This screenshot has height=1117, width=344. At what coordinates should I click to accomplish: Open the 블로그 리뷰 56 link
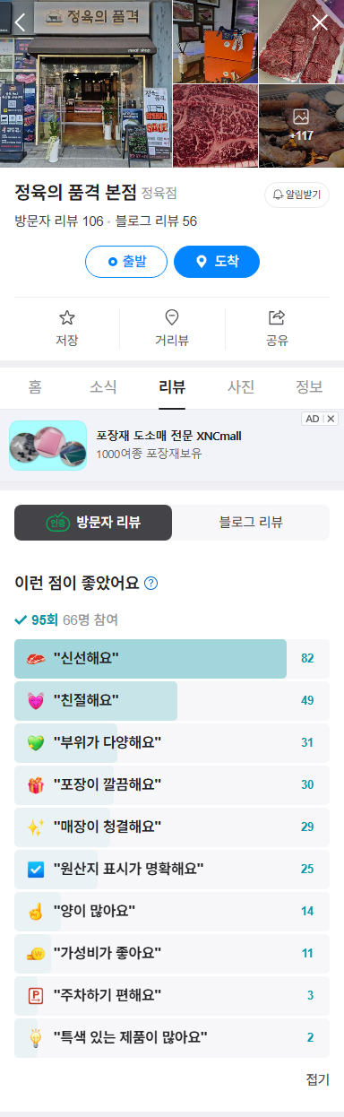coord(159,221)
